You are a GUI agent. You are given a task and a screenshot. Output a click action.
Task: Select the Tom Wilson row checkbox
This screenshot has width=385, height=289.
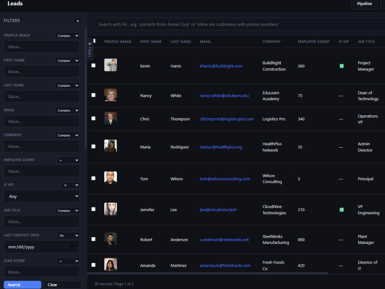coord(93,178)
